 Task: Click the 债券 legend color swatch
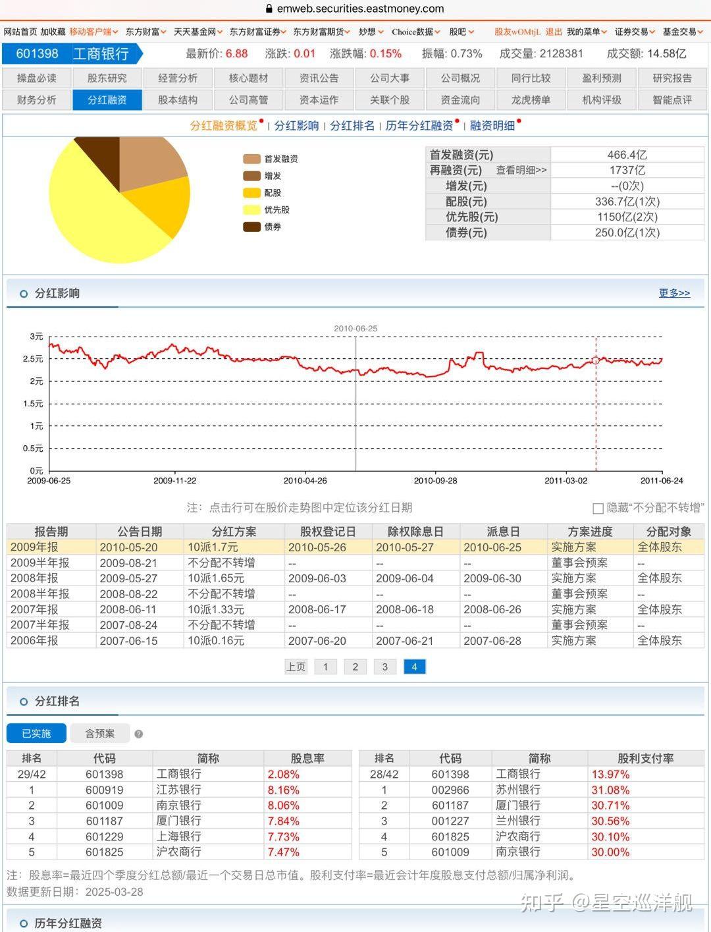(x=251, y=227)
